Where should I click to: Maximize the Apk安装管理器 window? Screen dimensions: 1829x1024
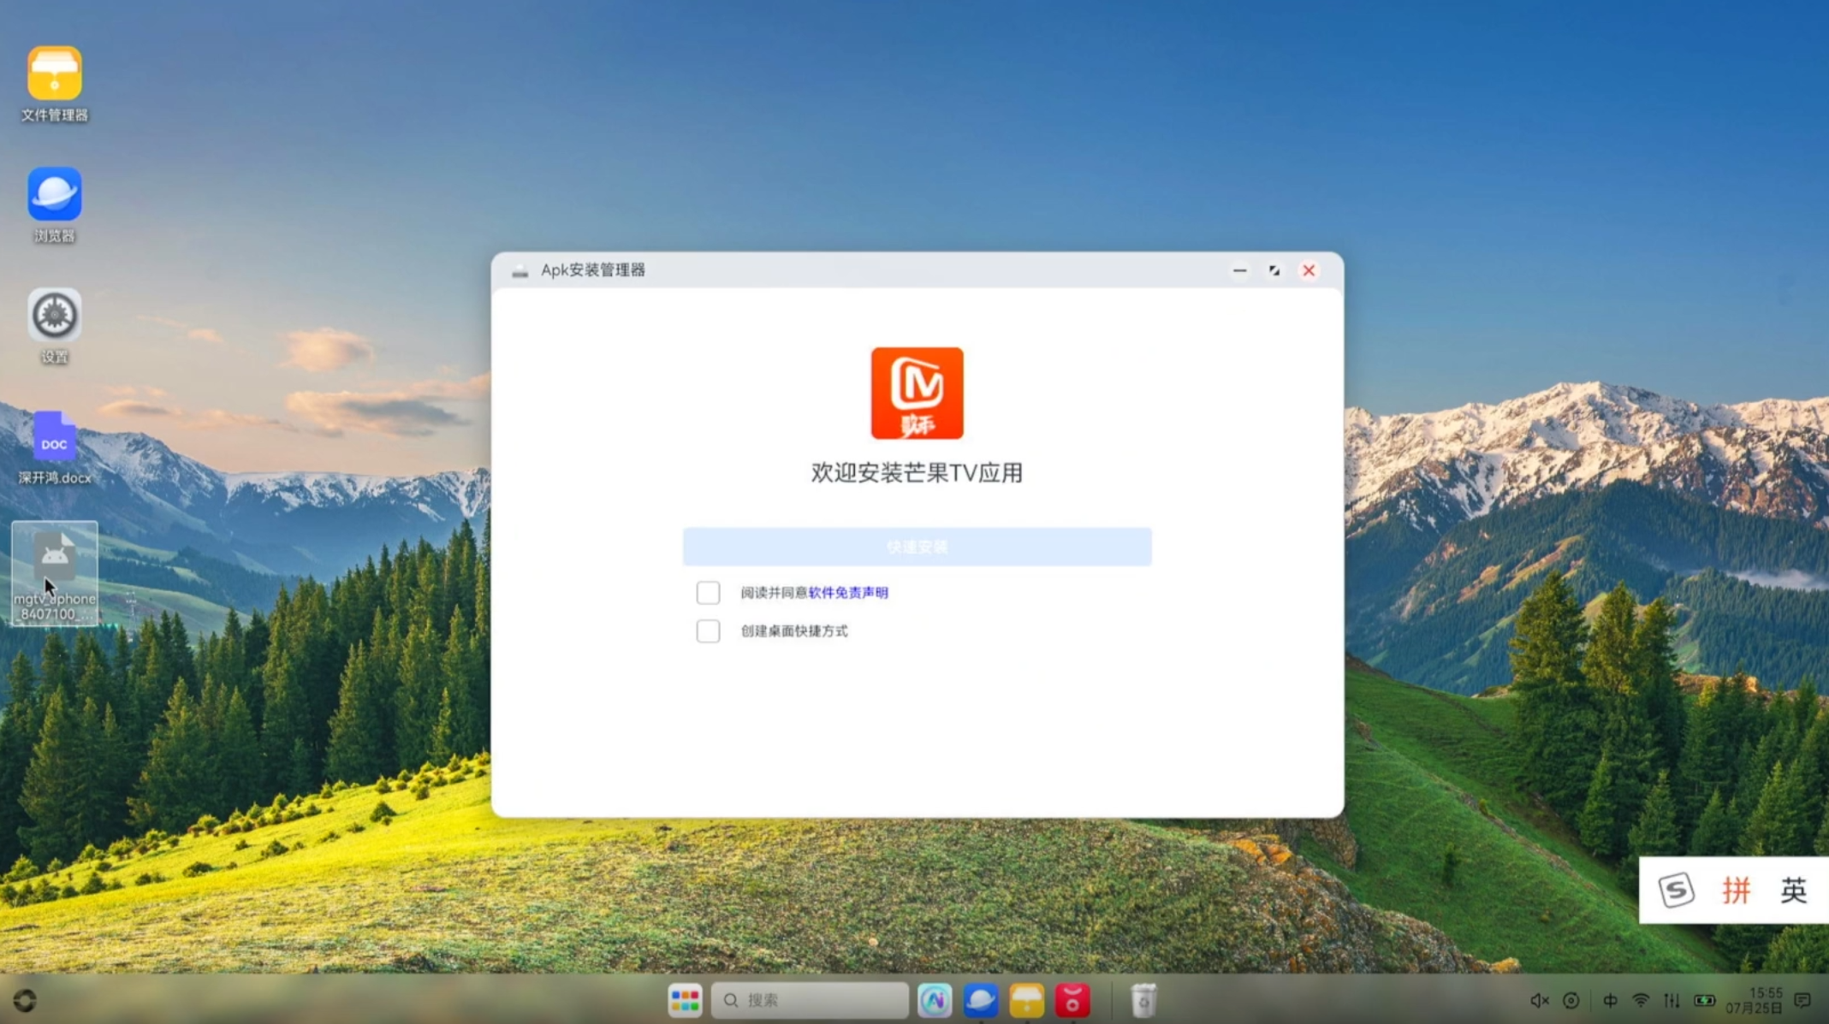1274,270
